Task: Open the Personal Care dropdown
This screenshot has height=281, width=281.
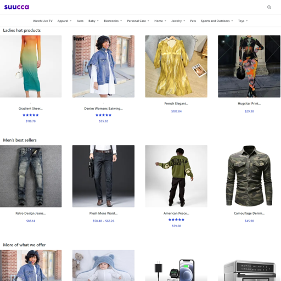Action: pyautogui.click(x=138, y=21)
